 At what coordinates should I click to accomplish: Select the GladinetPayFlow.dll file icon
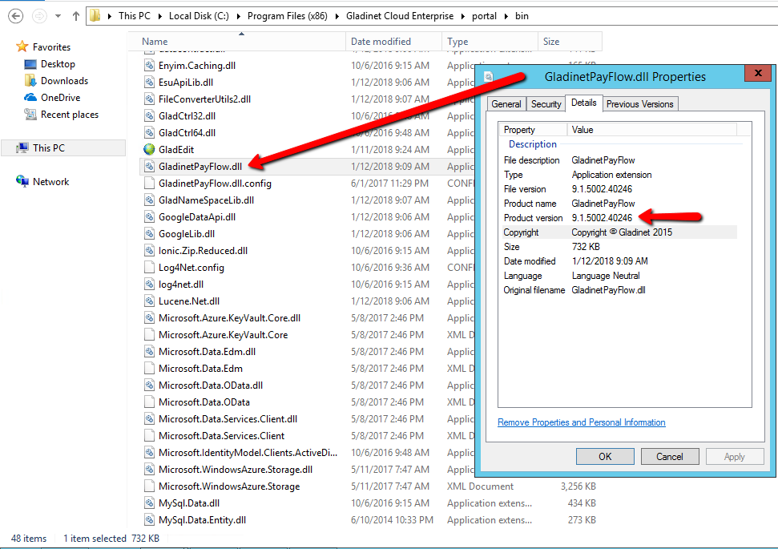[x=149, y=167]
